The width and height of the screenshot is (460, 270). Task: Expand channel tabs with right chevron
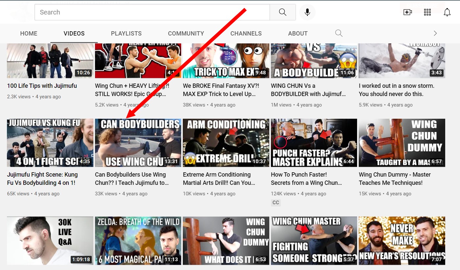click(435, 33)
